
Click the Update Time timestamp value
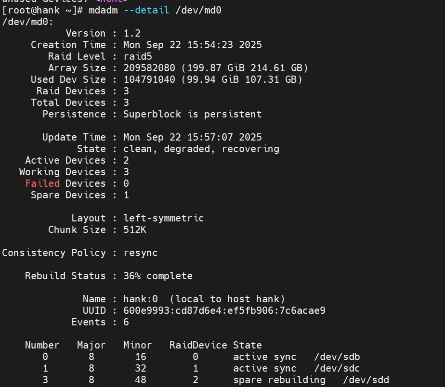pos(193,137)
